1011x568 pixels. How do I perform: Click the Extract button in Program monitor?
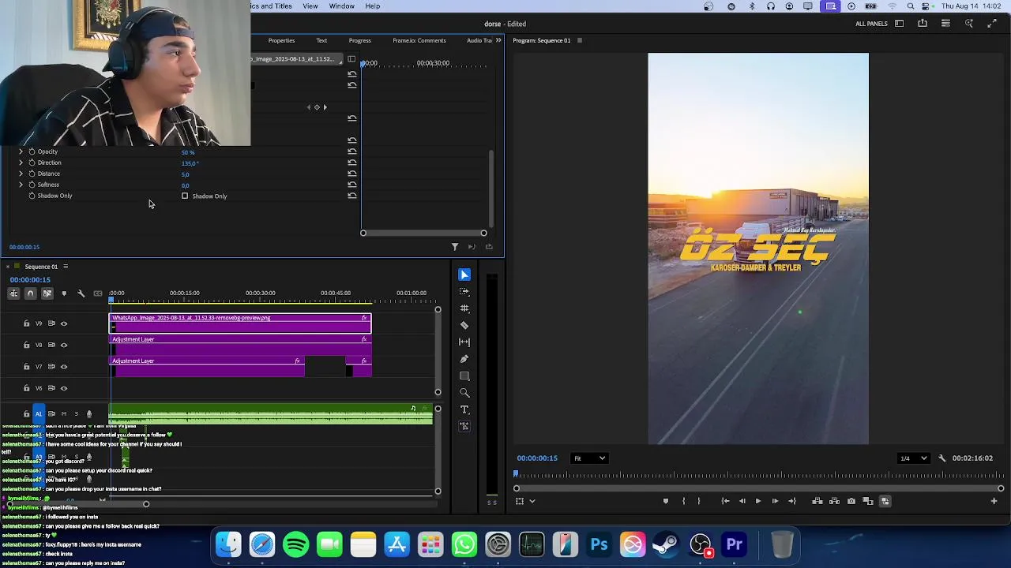pos(834,501)
